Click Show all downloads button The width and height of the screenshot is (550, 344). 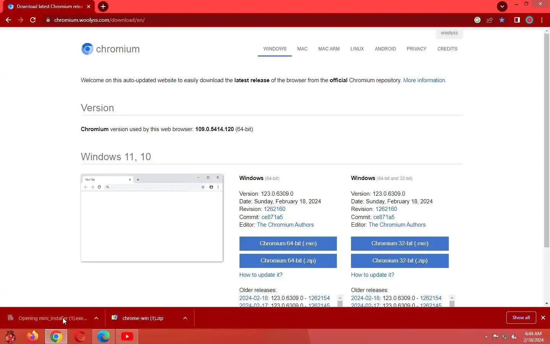coord(521,318)
